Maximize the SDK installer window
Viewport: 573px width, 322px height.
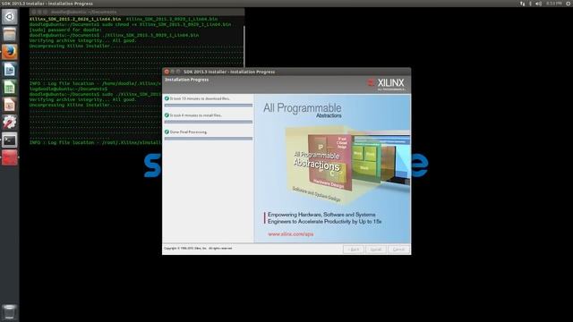tap(178, 72)
